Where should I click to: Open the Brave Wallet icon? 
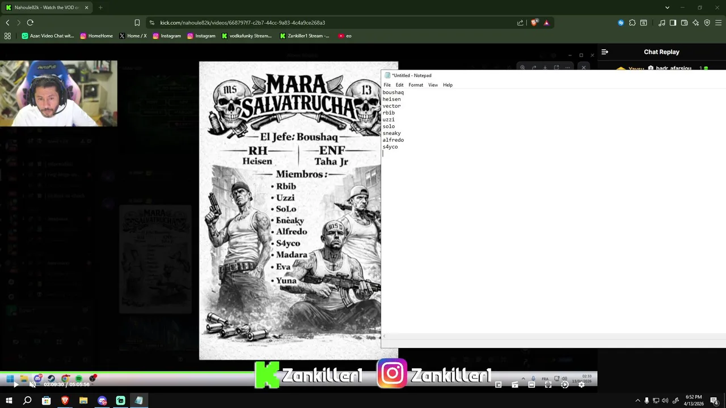tap(685, 23)
